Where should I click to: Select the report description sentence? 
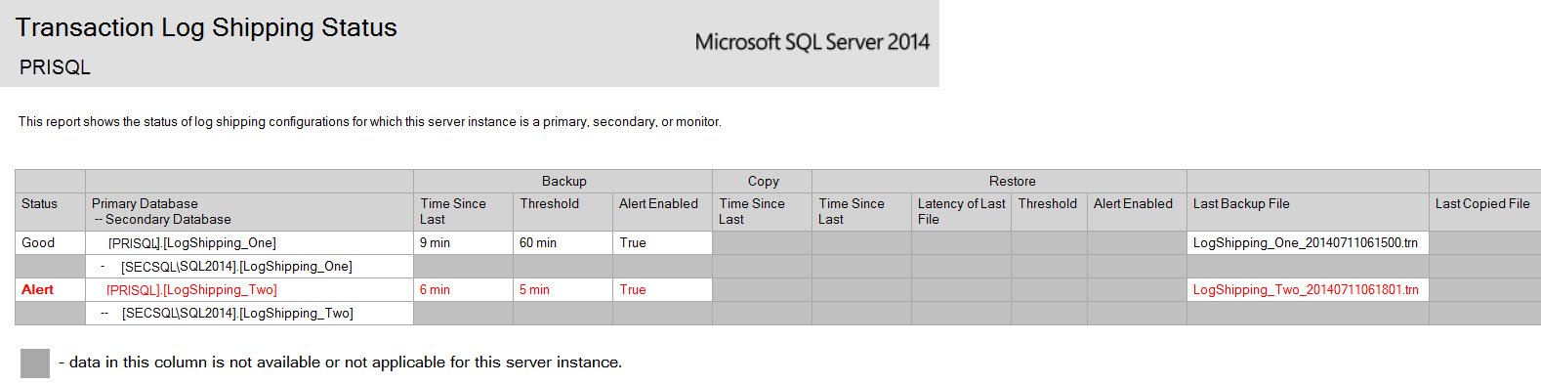tap(370, 122)
